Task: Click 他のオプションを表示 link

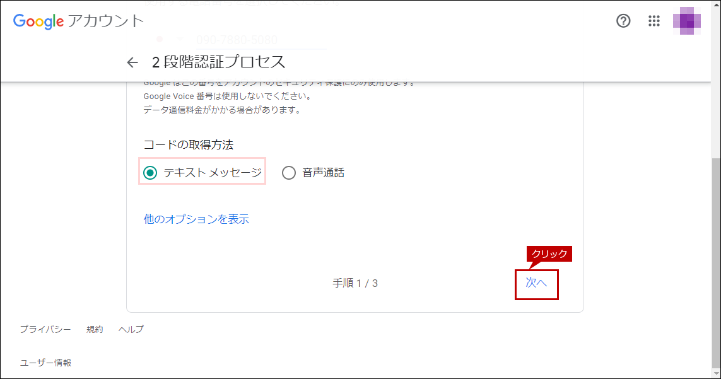Action: click(x=196, y=219)
